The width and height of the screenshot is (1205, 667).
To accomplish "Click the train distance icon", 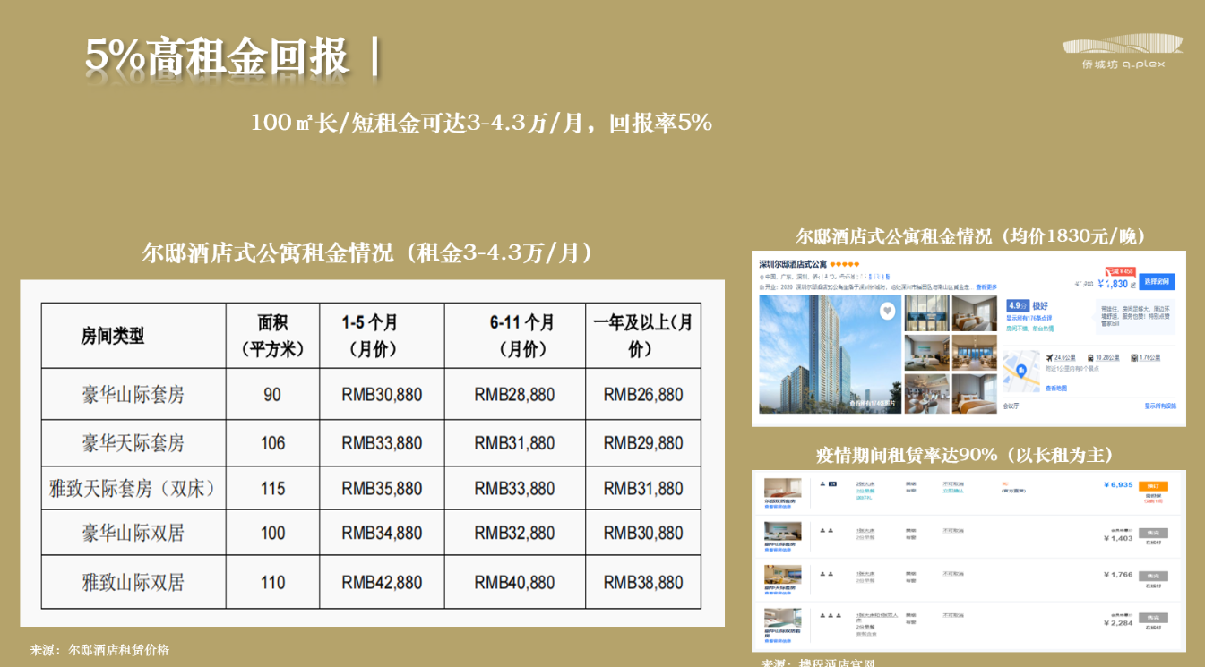I will (1089, 357).
